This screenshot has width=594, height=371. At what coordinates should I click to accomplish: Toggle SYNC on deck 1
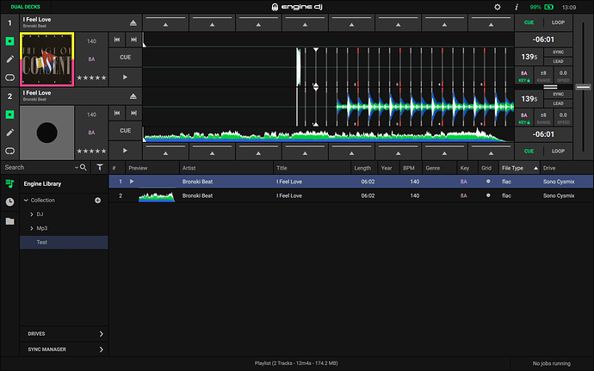pyautogui.click(x=558, y=53)
